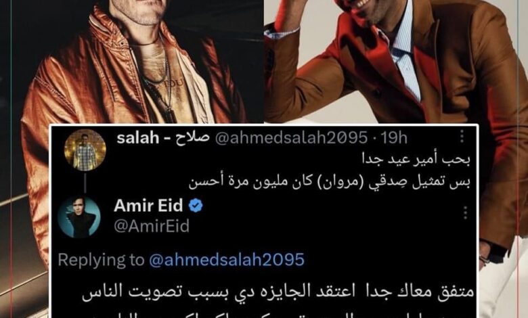
Task: Click the partially visible last line of the reply
Action: (278, 313)
